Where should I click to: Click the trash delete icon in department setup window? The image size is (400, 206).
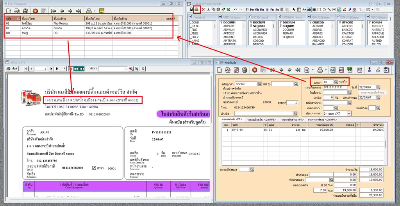tap(25, 11)
